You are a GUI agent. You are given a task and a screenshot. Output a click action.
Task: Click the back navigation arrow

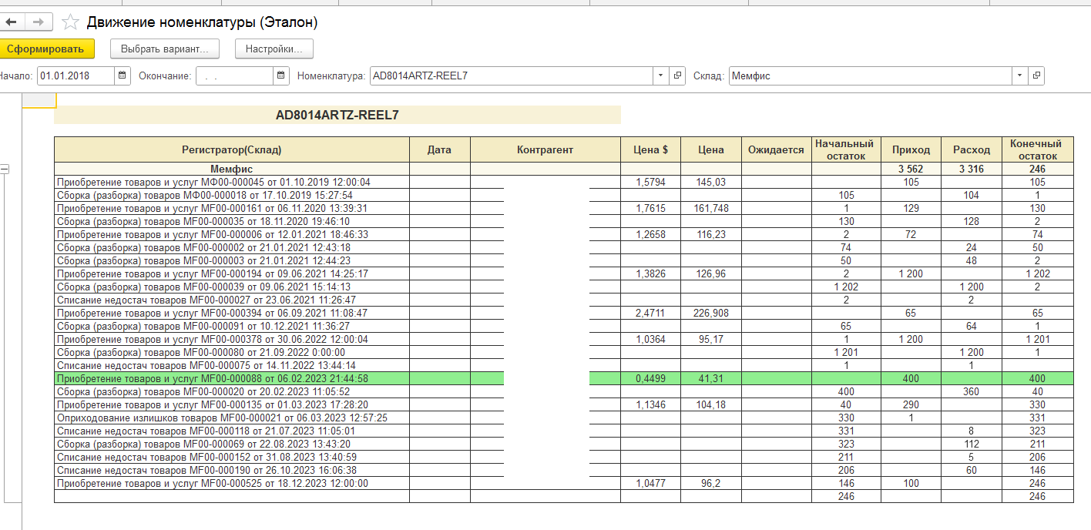tap(11, 22)
